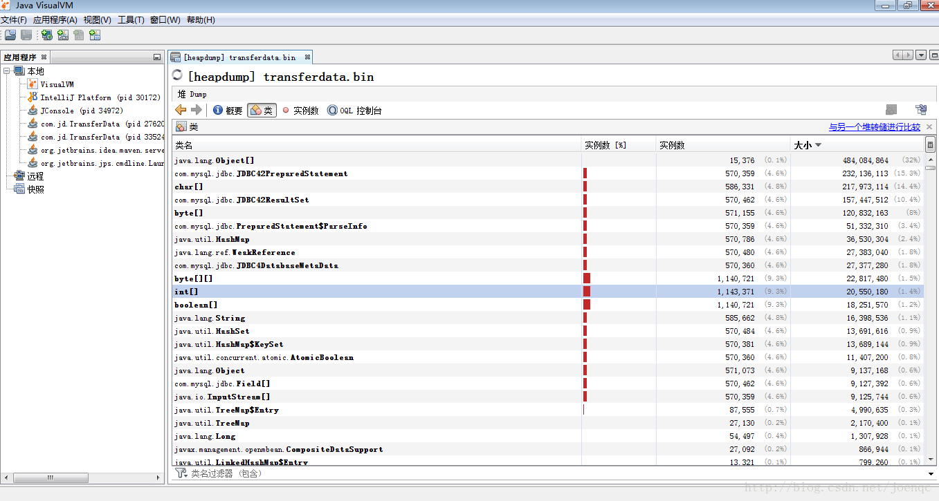Click the JConsole Java cup icon

tap(33, 111)
